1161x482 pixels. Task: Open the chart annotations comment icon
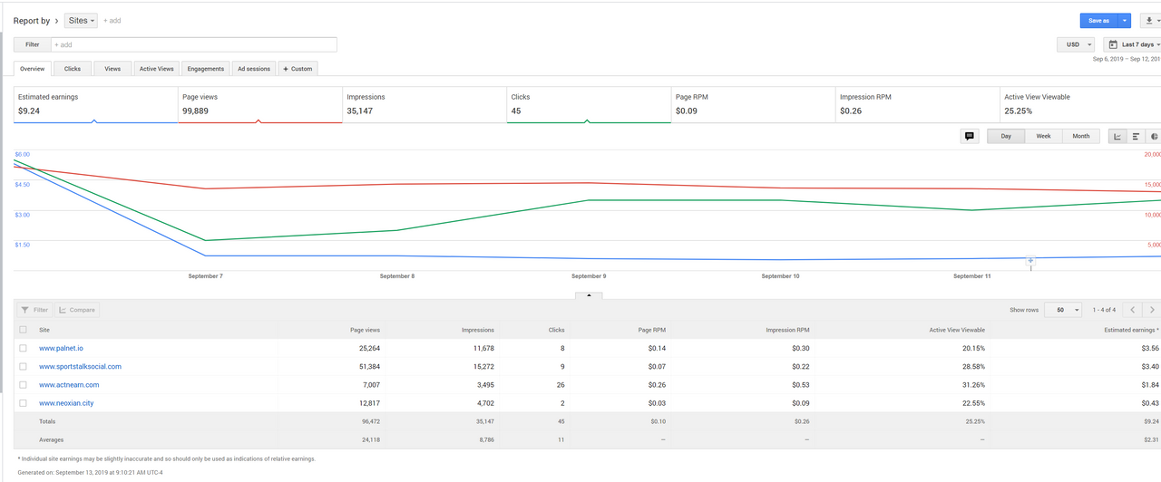click(970, 136)
